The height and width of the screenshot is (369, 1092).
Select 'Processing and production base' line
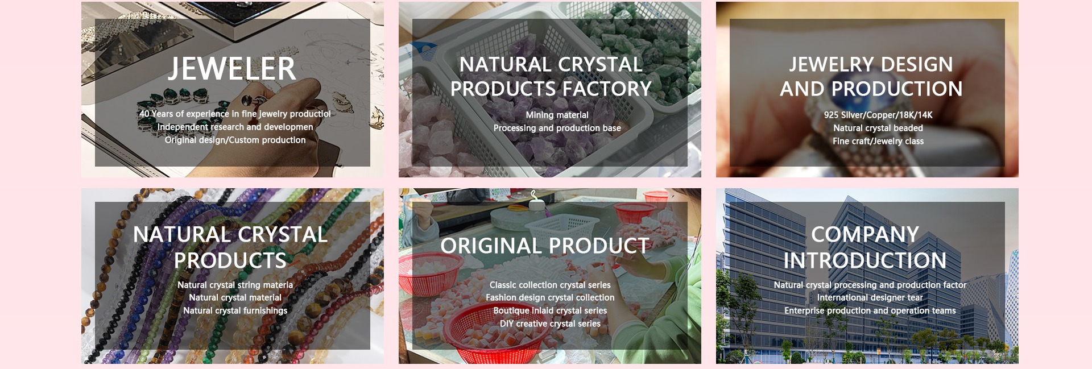pos(557,128)
